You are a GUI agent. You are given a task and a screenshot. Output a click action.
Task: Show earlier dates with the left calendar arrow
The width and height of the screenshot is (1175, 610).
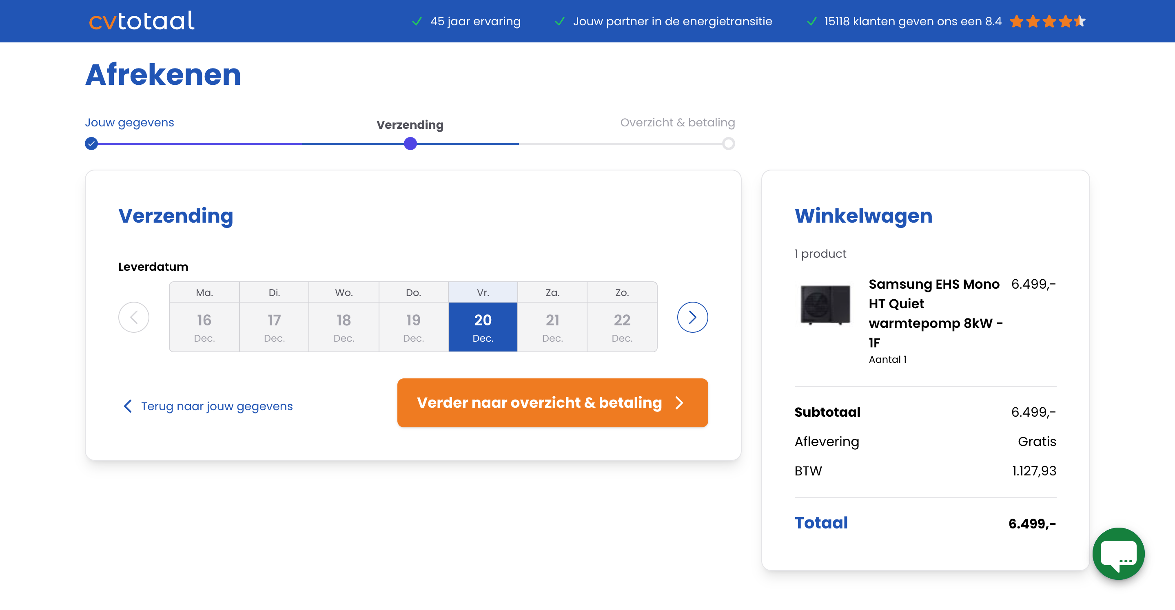[x=134, y=316]
